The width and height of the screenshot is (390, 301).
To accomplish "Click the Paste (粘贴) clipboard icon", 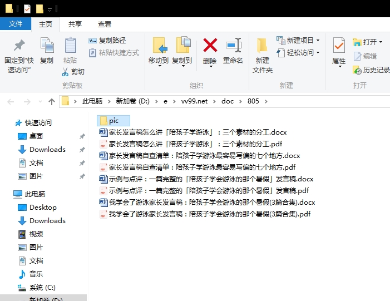I will pyautogui.click(x=71, y=45).
